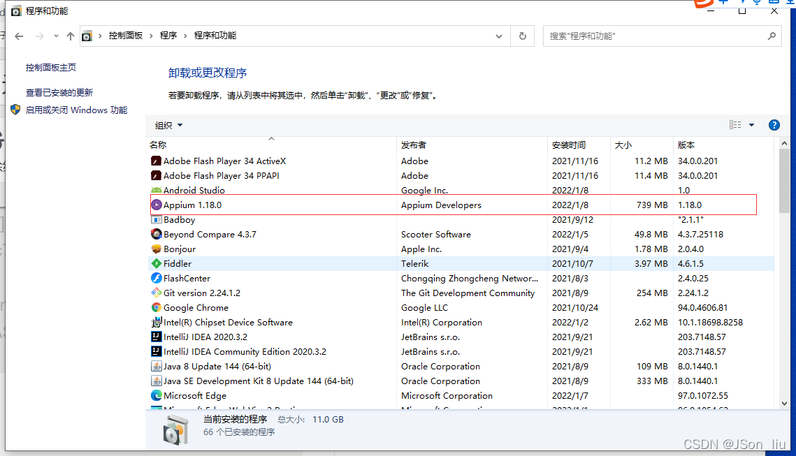The width and height of the screenshot is (796, 456).
Task: Open the view options dropdown arrow
Action: point(751,125)
